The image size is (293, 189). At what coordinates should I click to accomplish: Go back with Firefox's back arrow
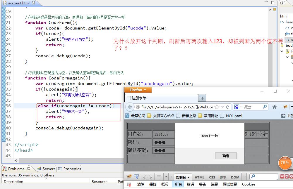pos(130,107)
